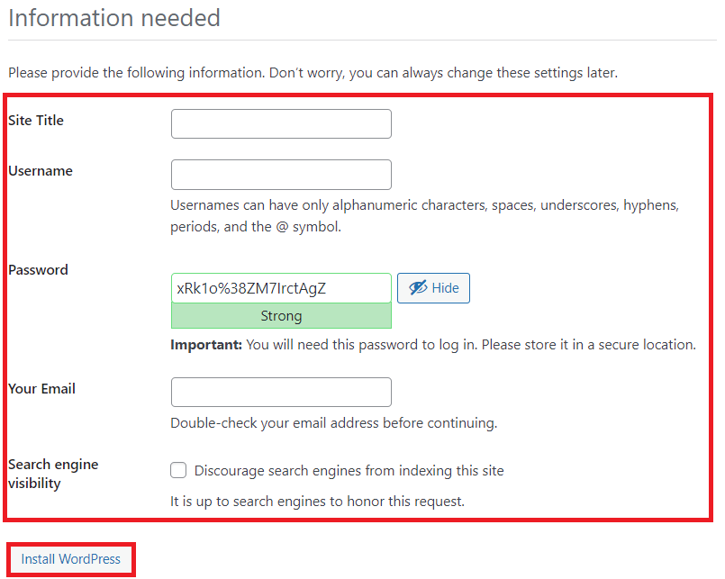Click inside the Your Email field
Viewport: 725px width, 579px height.
click(281, 392)
